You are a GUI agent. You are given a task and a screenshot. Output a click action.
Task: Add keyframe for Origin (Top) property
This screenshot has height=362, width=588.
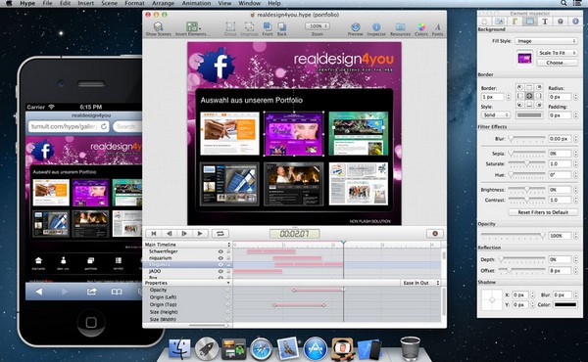coord(227,304)
